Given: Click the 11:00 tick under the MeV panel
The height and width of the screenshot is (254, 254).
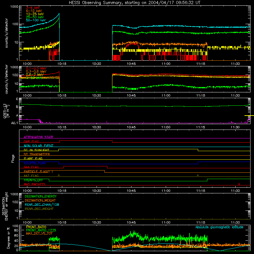Looking at the screenshot, I should pyautogui.click(x=166, y=96).
